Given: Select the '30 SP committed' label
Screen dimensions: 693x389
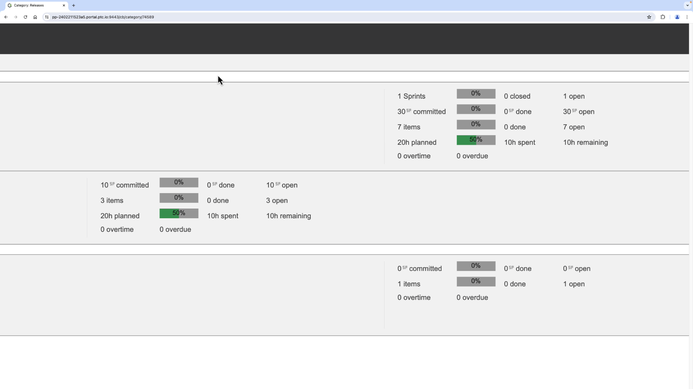Looking at the screenshot, I should coord(421,112).
